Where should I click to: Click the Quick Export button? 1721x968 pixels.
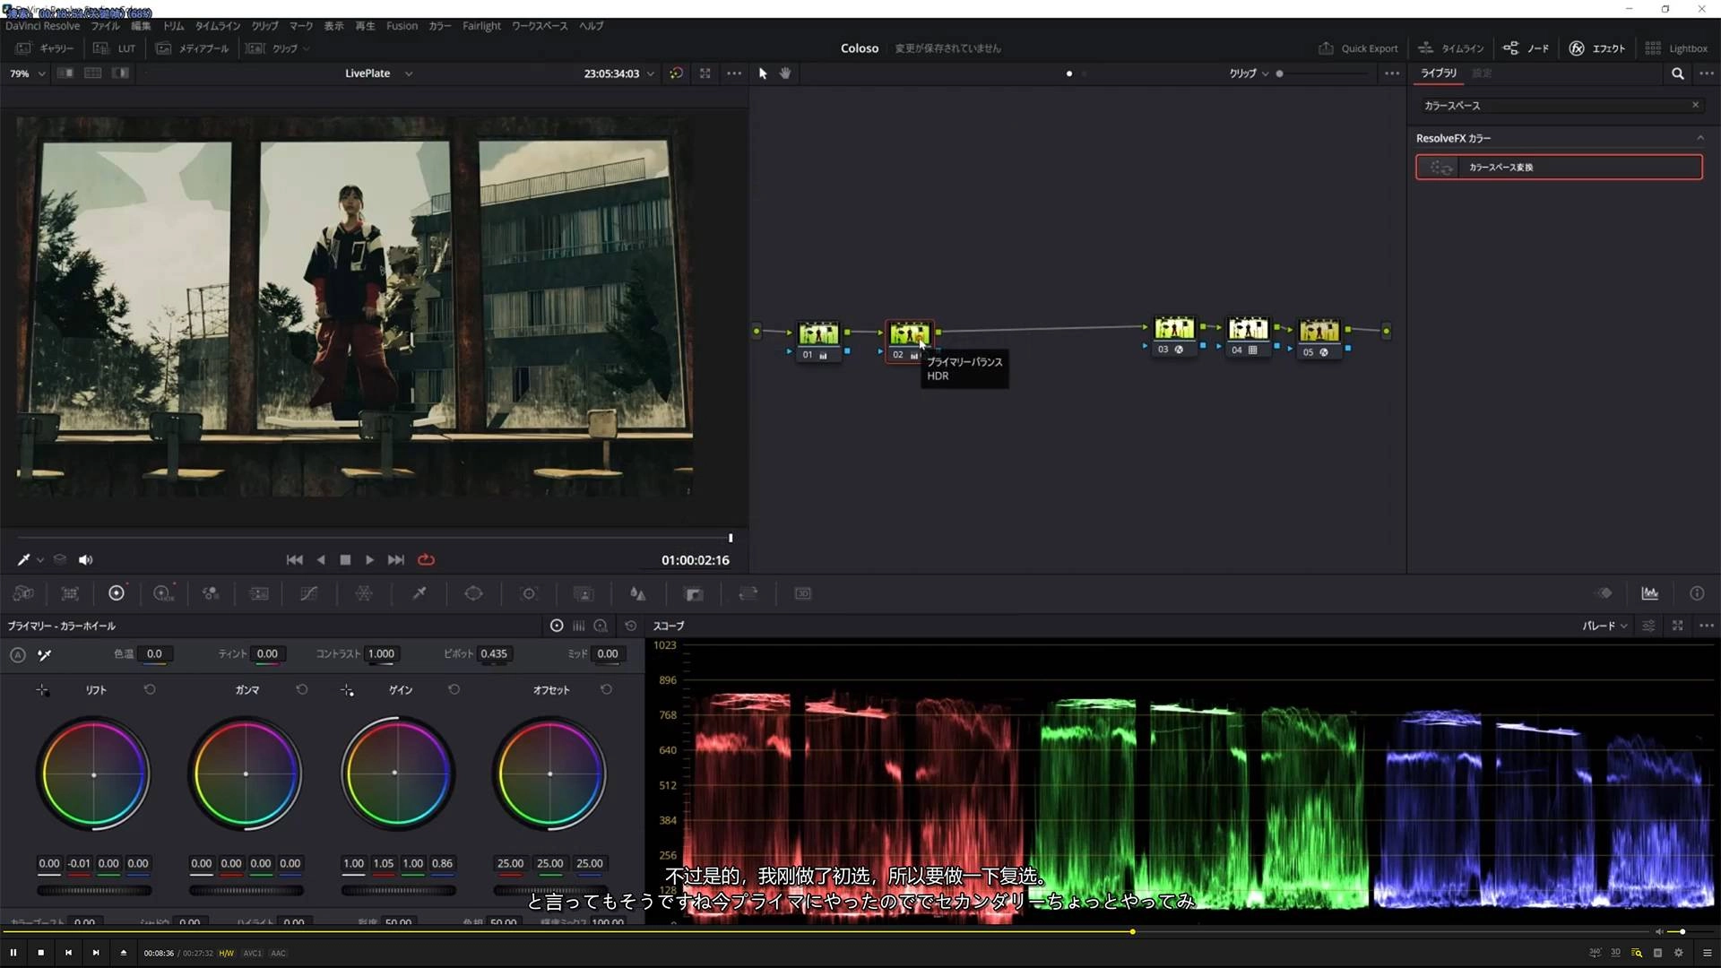[1358, 48]
